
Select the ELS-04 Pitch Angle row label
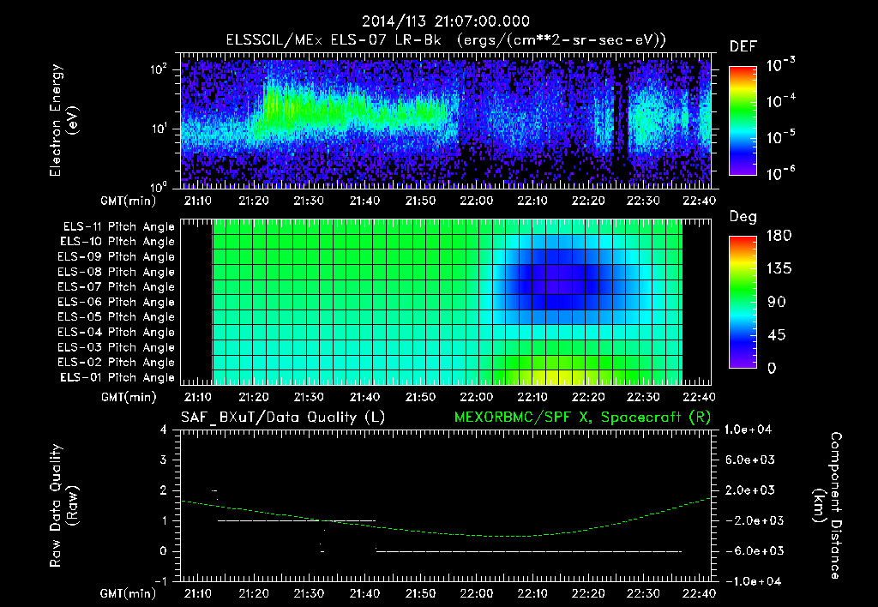click(x=117, y=332)
